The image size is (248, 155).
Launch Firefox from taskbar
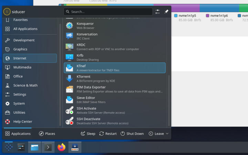(62, 147)
